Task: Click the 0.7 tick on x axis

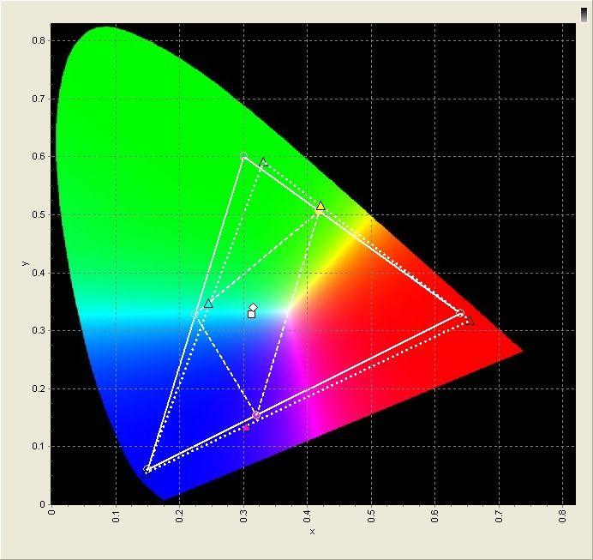Action: coord(500,516)
